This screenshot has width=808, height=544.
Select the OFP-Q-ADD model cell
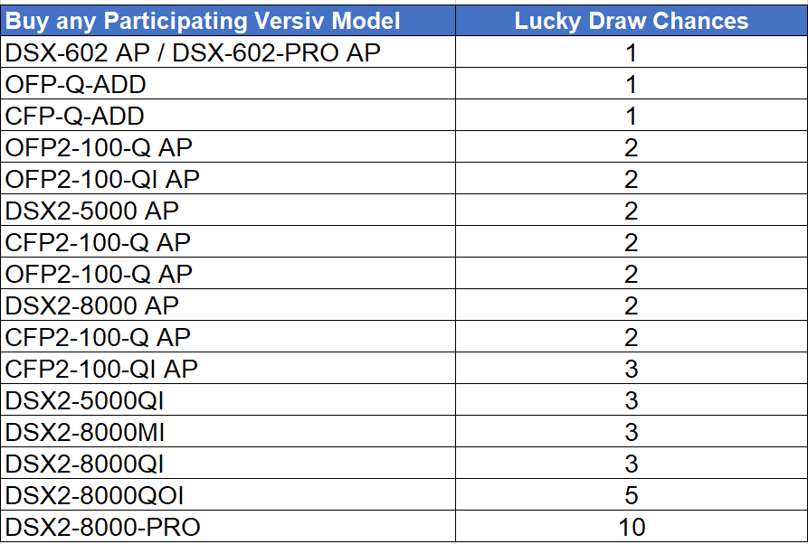tap(228, 83)
